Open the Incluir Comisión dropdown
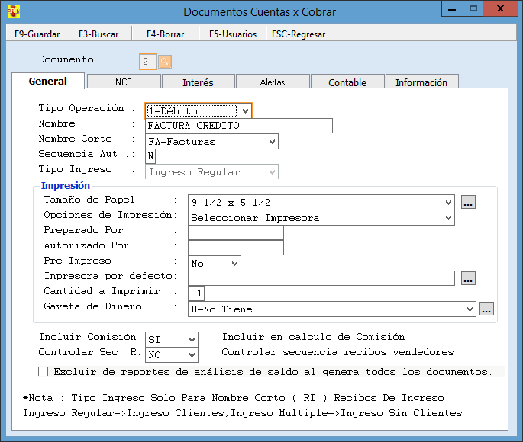 pos(192,339)
